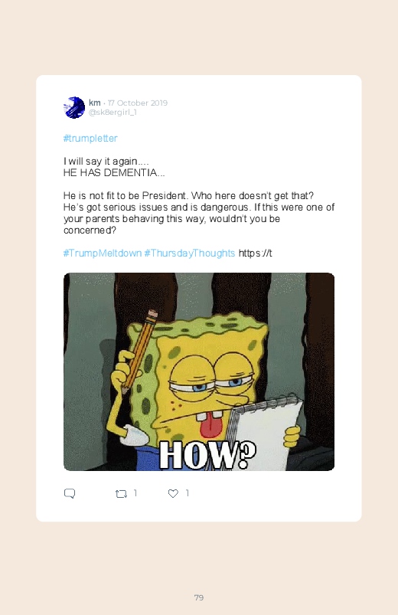
Task: Click the retweet count number
Action: (x=135, y=493)
